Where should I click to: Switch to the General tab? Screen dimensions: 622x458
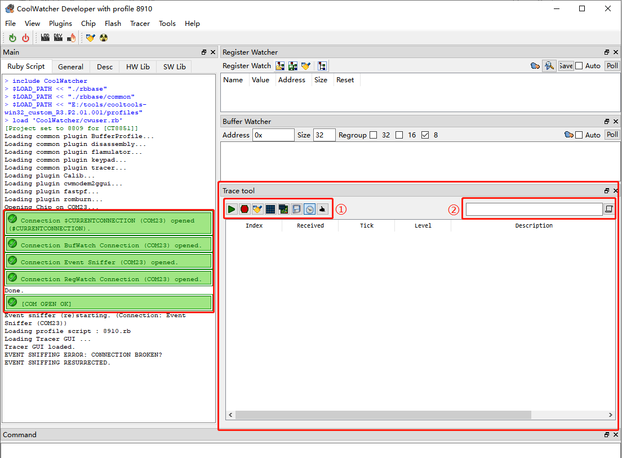click(70, 66)
